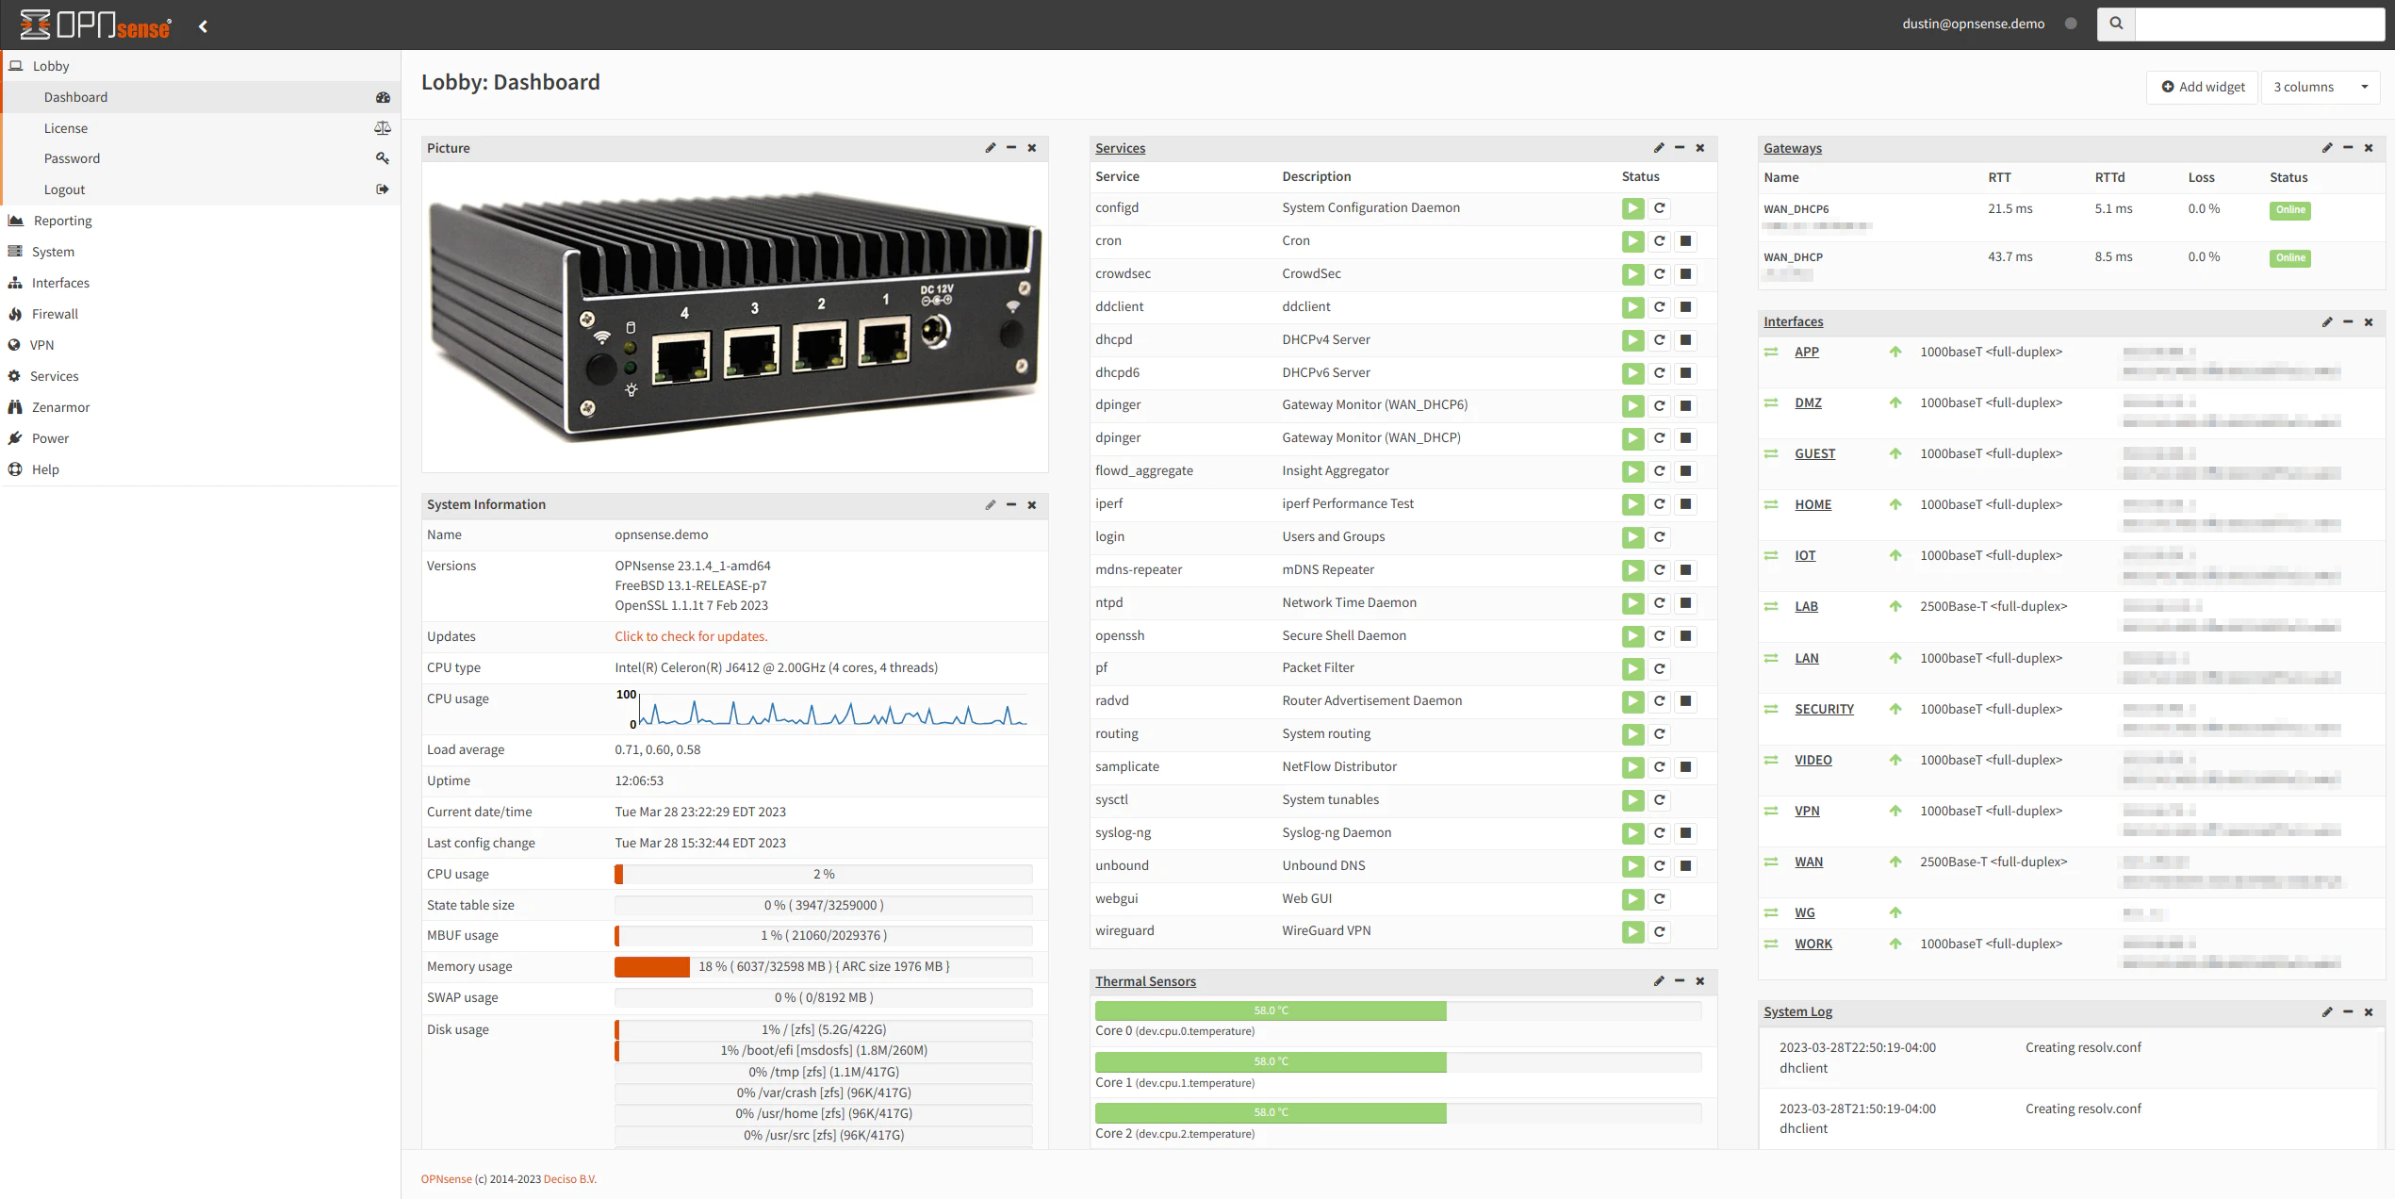
Task: Stop the dhcpd DHCPv4 Server
Action: (x=1685, y=340)
